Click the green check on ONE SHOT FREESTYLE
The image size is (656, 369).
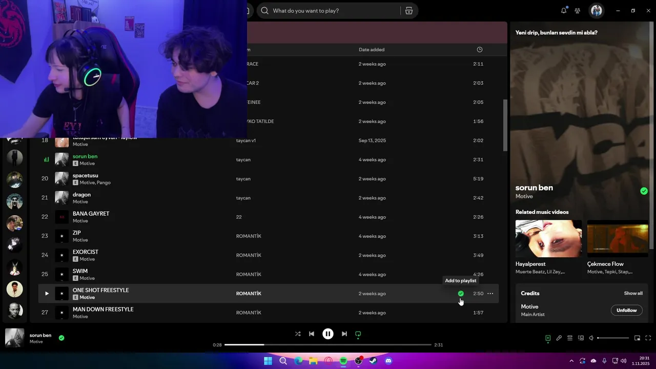(461, 294)
